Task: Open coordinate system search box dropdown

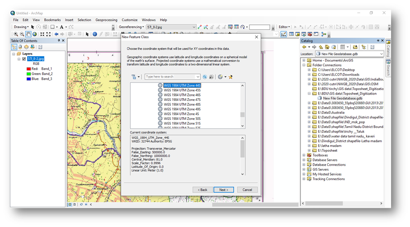Action: pos(198,77)
